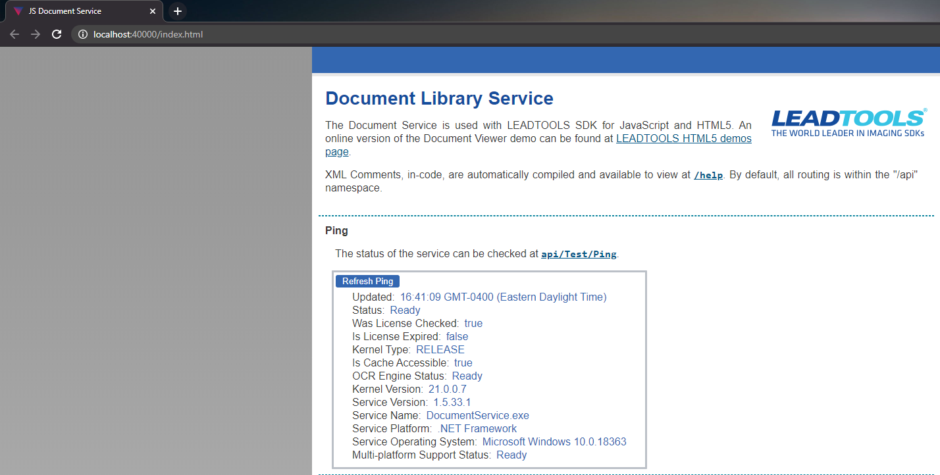Click Service Version value 1.5.33.1
This screenshot has width=940, height=475.
452,403
